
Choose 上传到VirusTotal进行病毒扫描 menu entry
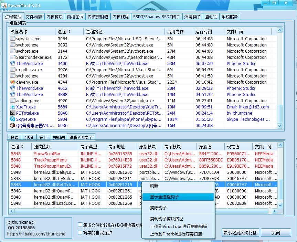pyautogui.click(x=178, y=226)
